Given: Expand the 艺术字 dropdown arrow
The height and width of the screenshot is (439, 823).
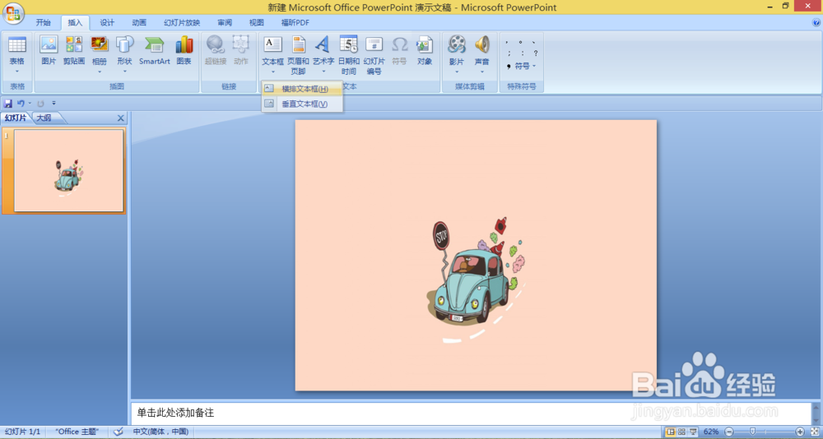Looking at the screenshot, I should pos(323,72).
